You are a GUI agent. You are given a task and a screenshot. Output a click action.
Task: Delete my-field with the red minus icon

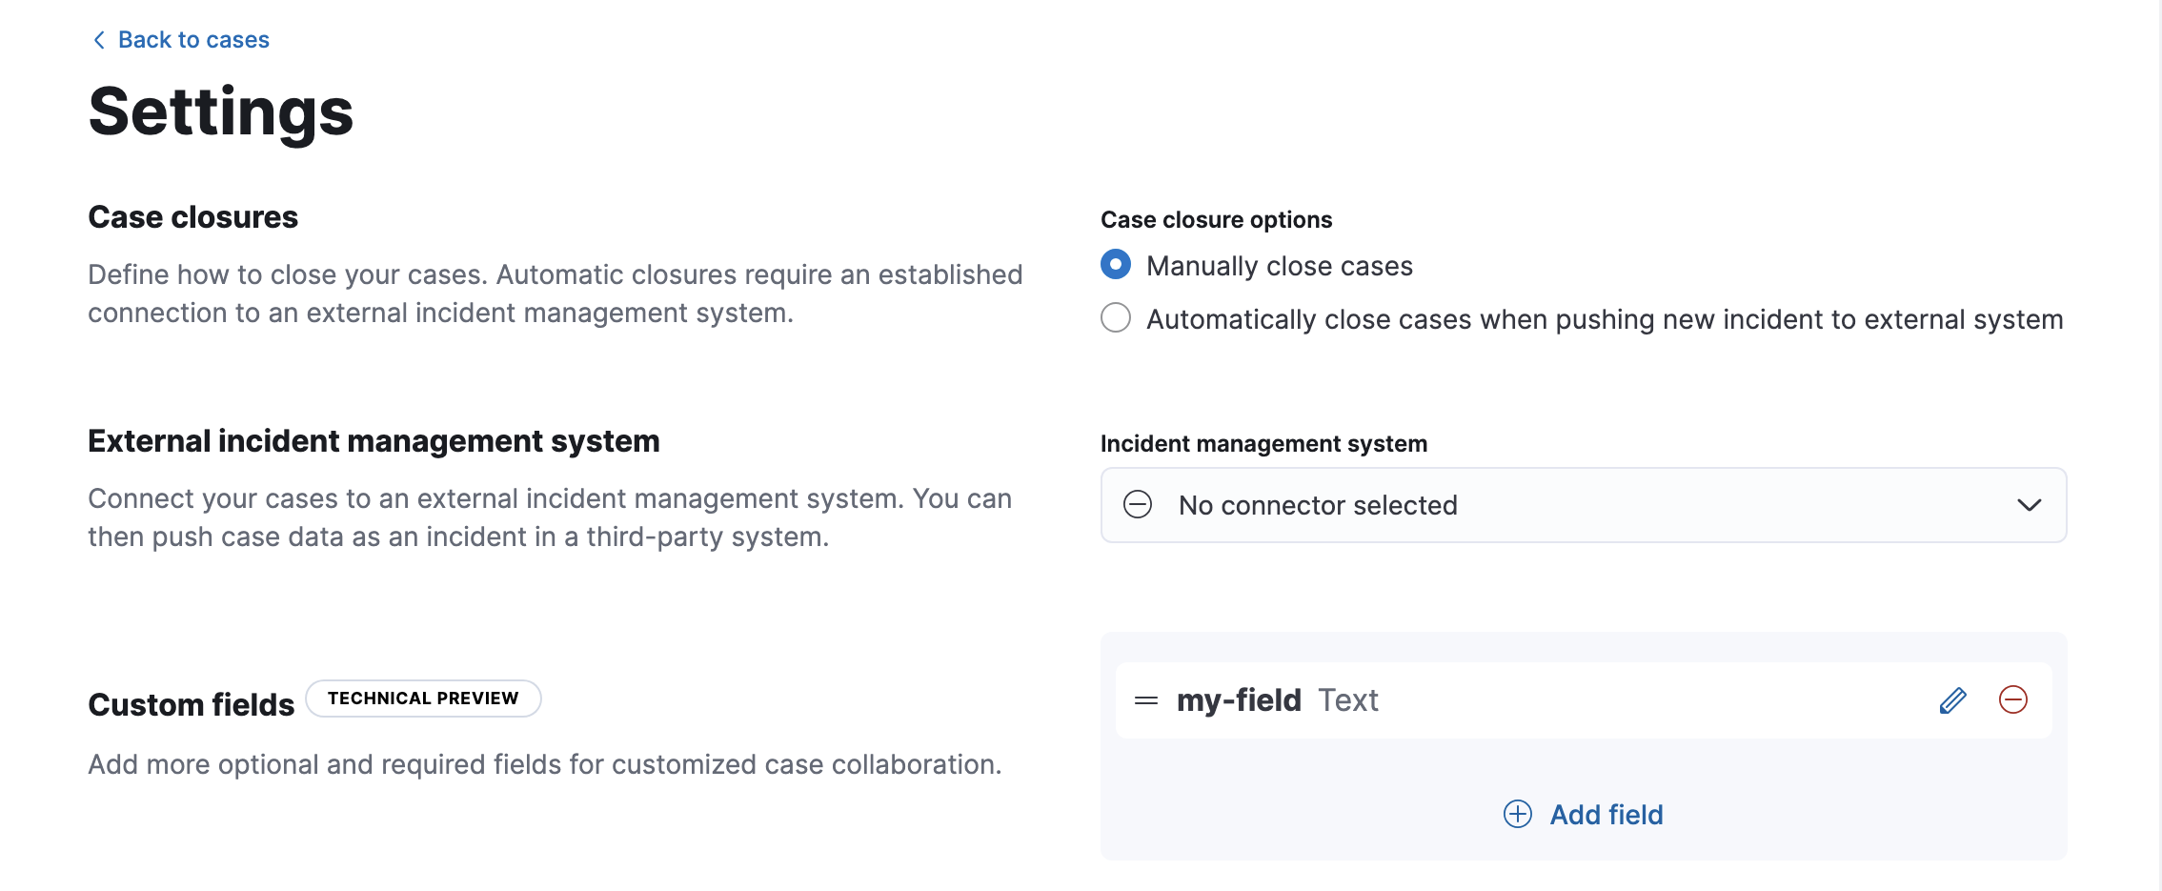click(x=2013, y=699)
